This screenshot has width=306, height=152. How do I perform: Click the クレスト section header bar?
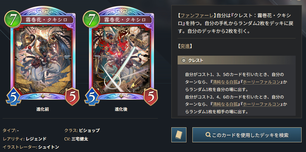[x=237, y=60]
